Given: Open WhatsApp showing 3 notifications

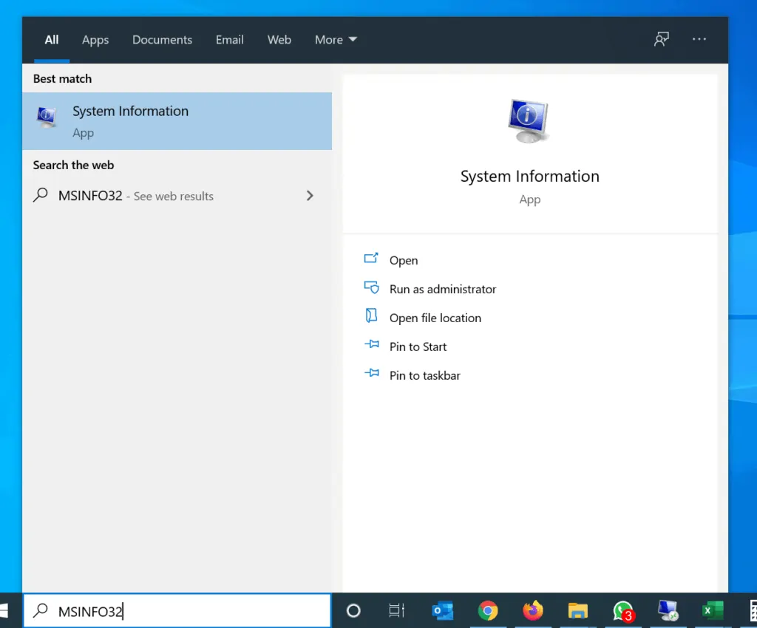Looking at the screenshot, I should coord(622,611).
